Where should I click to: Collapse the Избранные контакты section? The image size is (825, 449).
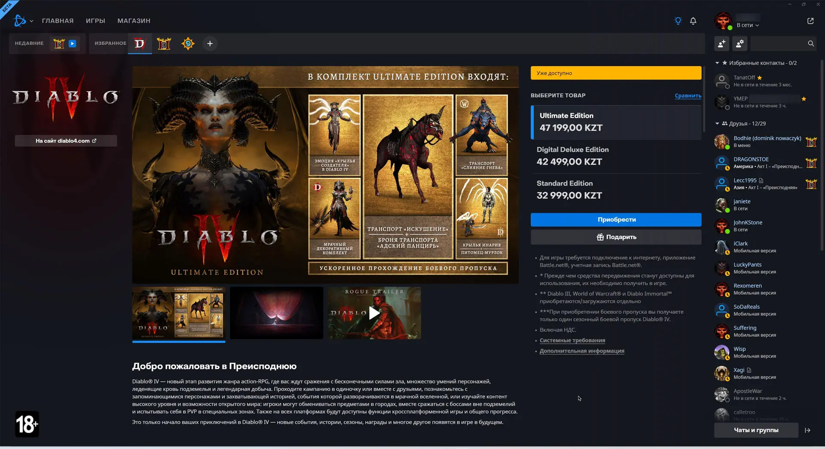(x=717, y=63)
